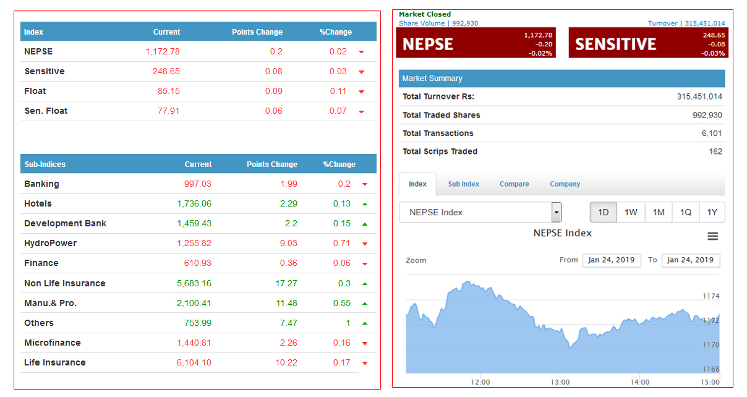This screenshot has width=747, height=397.
Task: Open the chart hamburger menu icon
Action: pos(712,236)
